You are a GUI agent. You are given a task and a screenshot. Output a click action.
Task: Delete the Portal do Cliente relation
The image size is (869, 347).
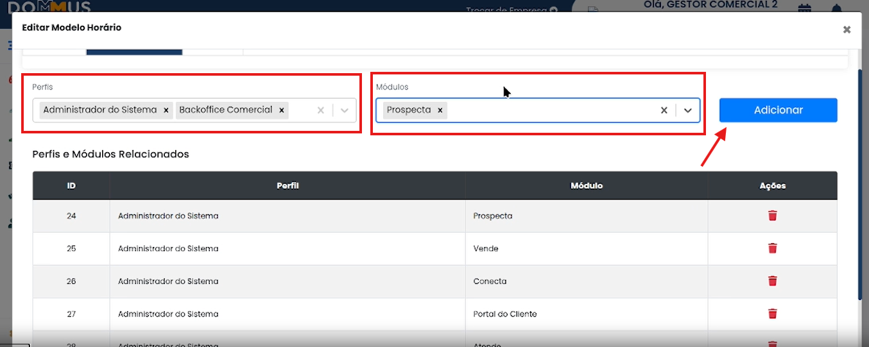pos(772,314)
